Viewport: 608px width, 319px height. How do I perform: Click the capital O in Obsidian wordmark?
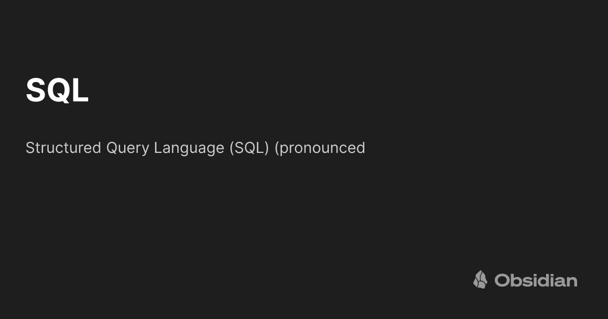tap(502, 280)
